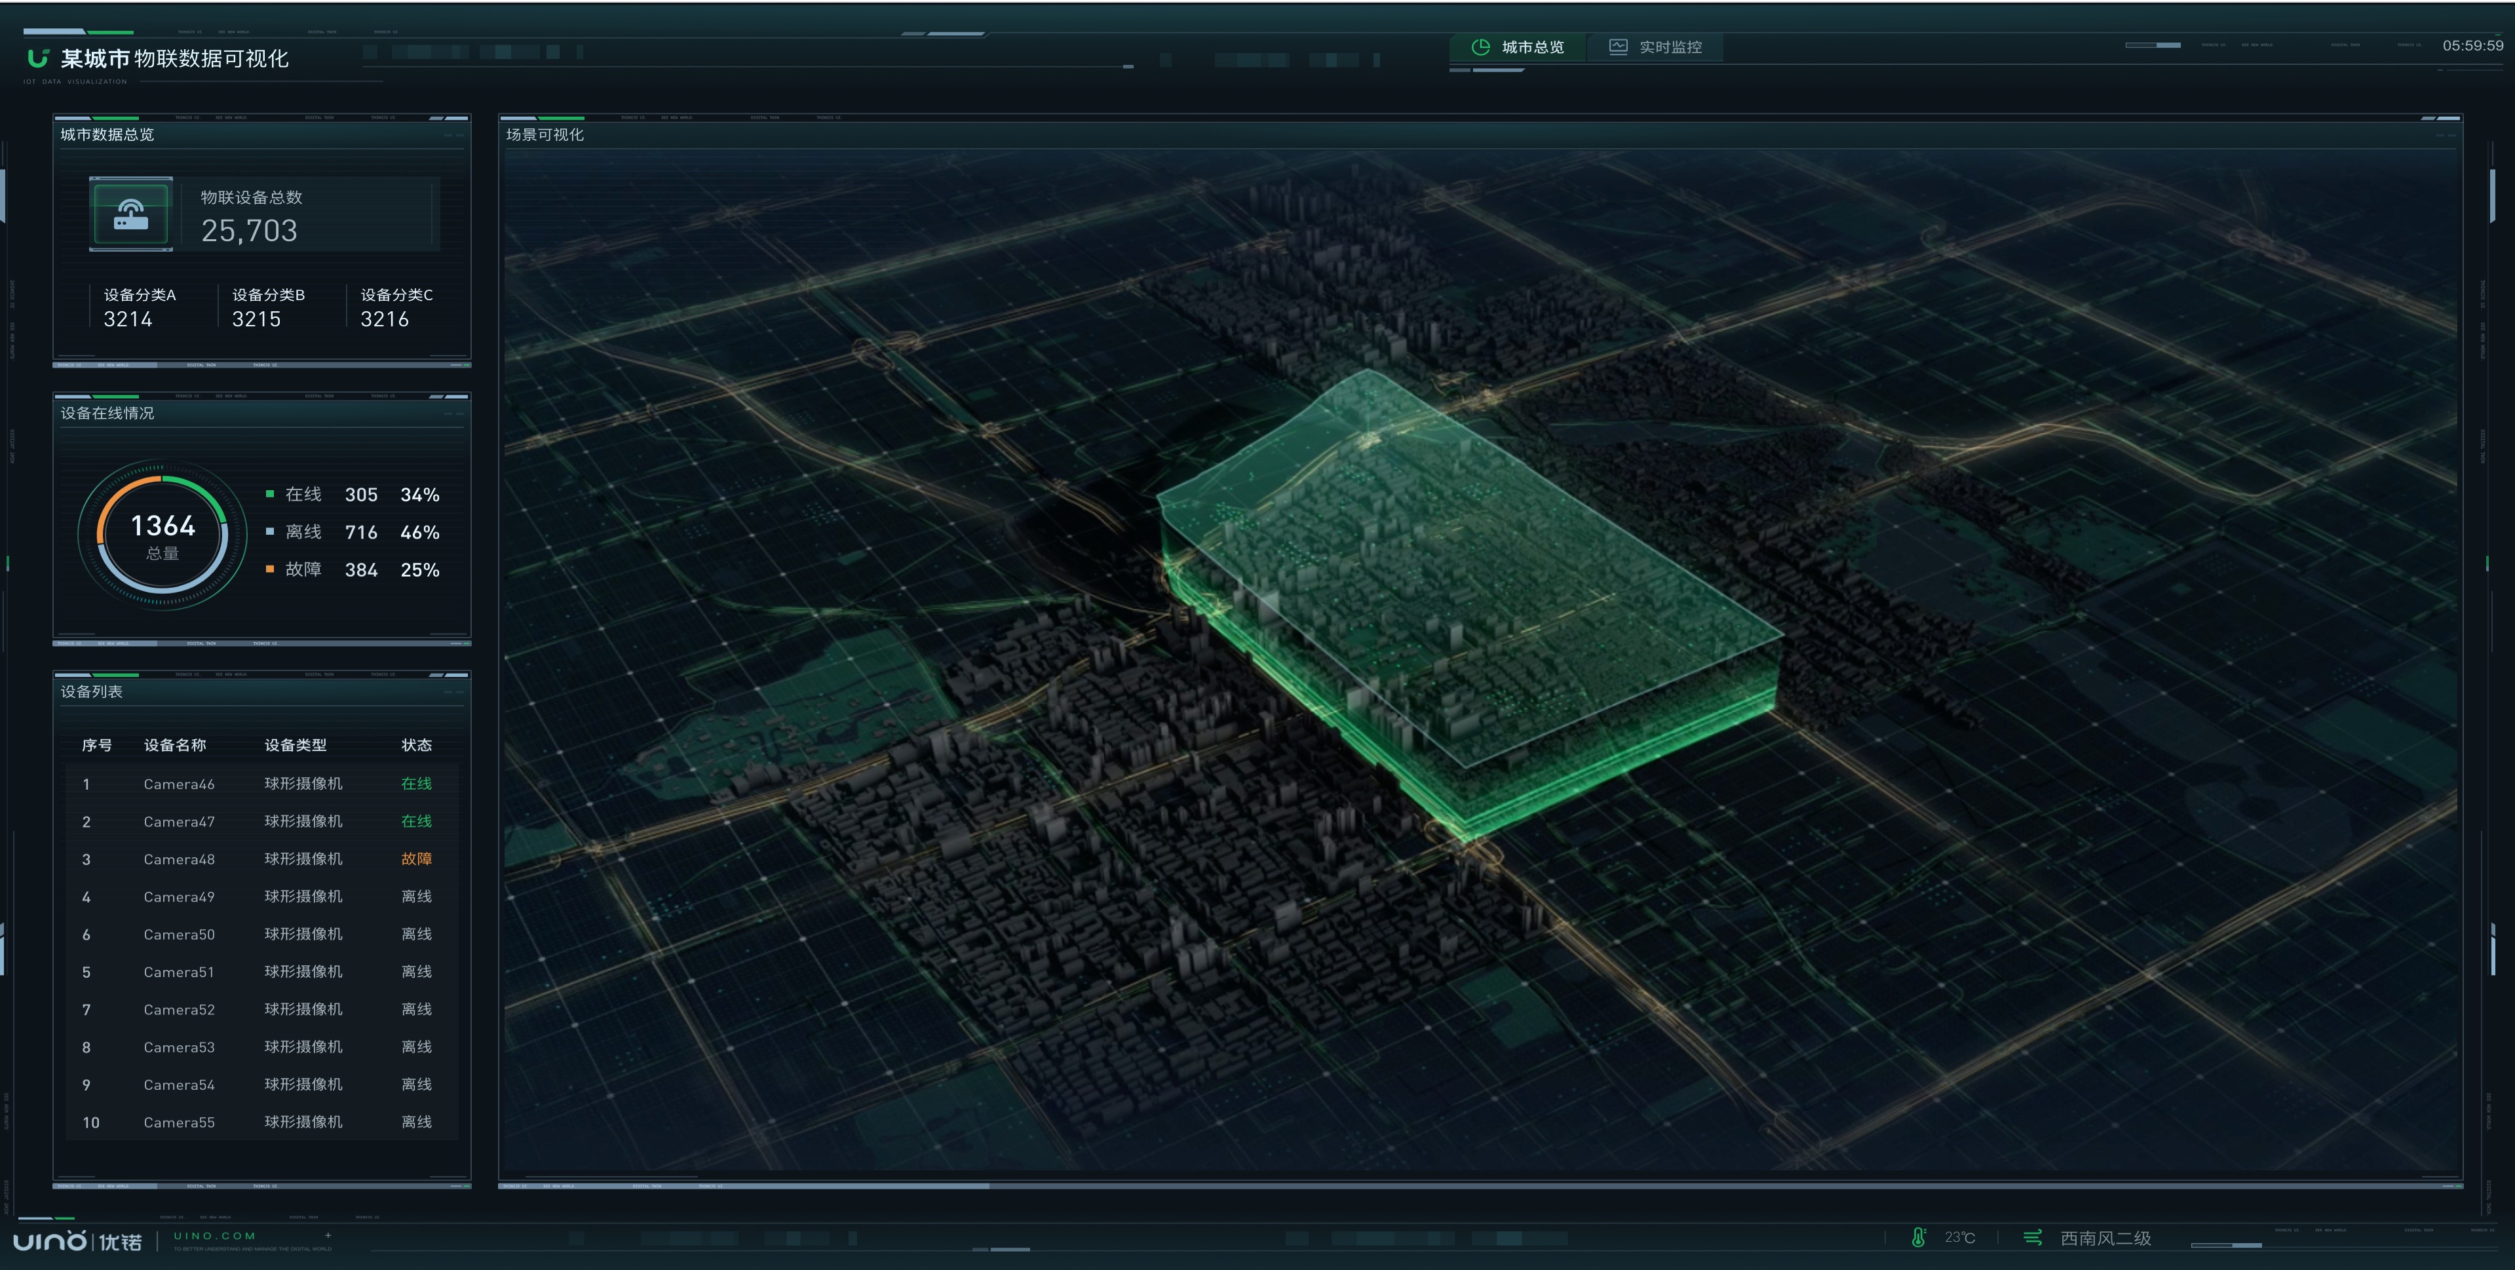Viewport: 2515px width, 1270px height.
Task: Click the wind direction icon
Action: [2033, 1238]
